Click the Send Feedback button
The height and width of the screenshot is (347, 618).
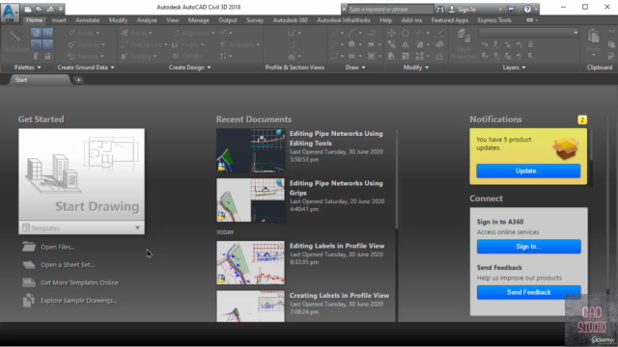pyautogui.click(x=528, y=292)
